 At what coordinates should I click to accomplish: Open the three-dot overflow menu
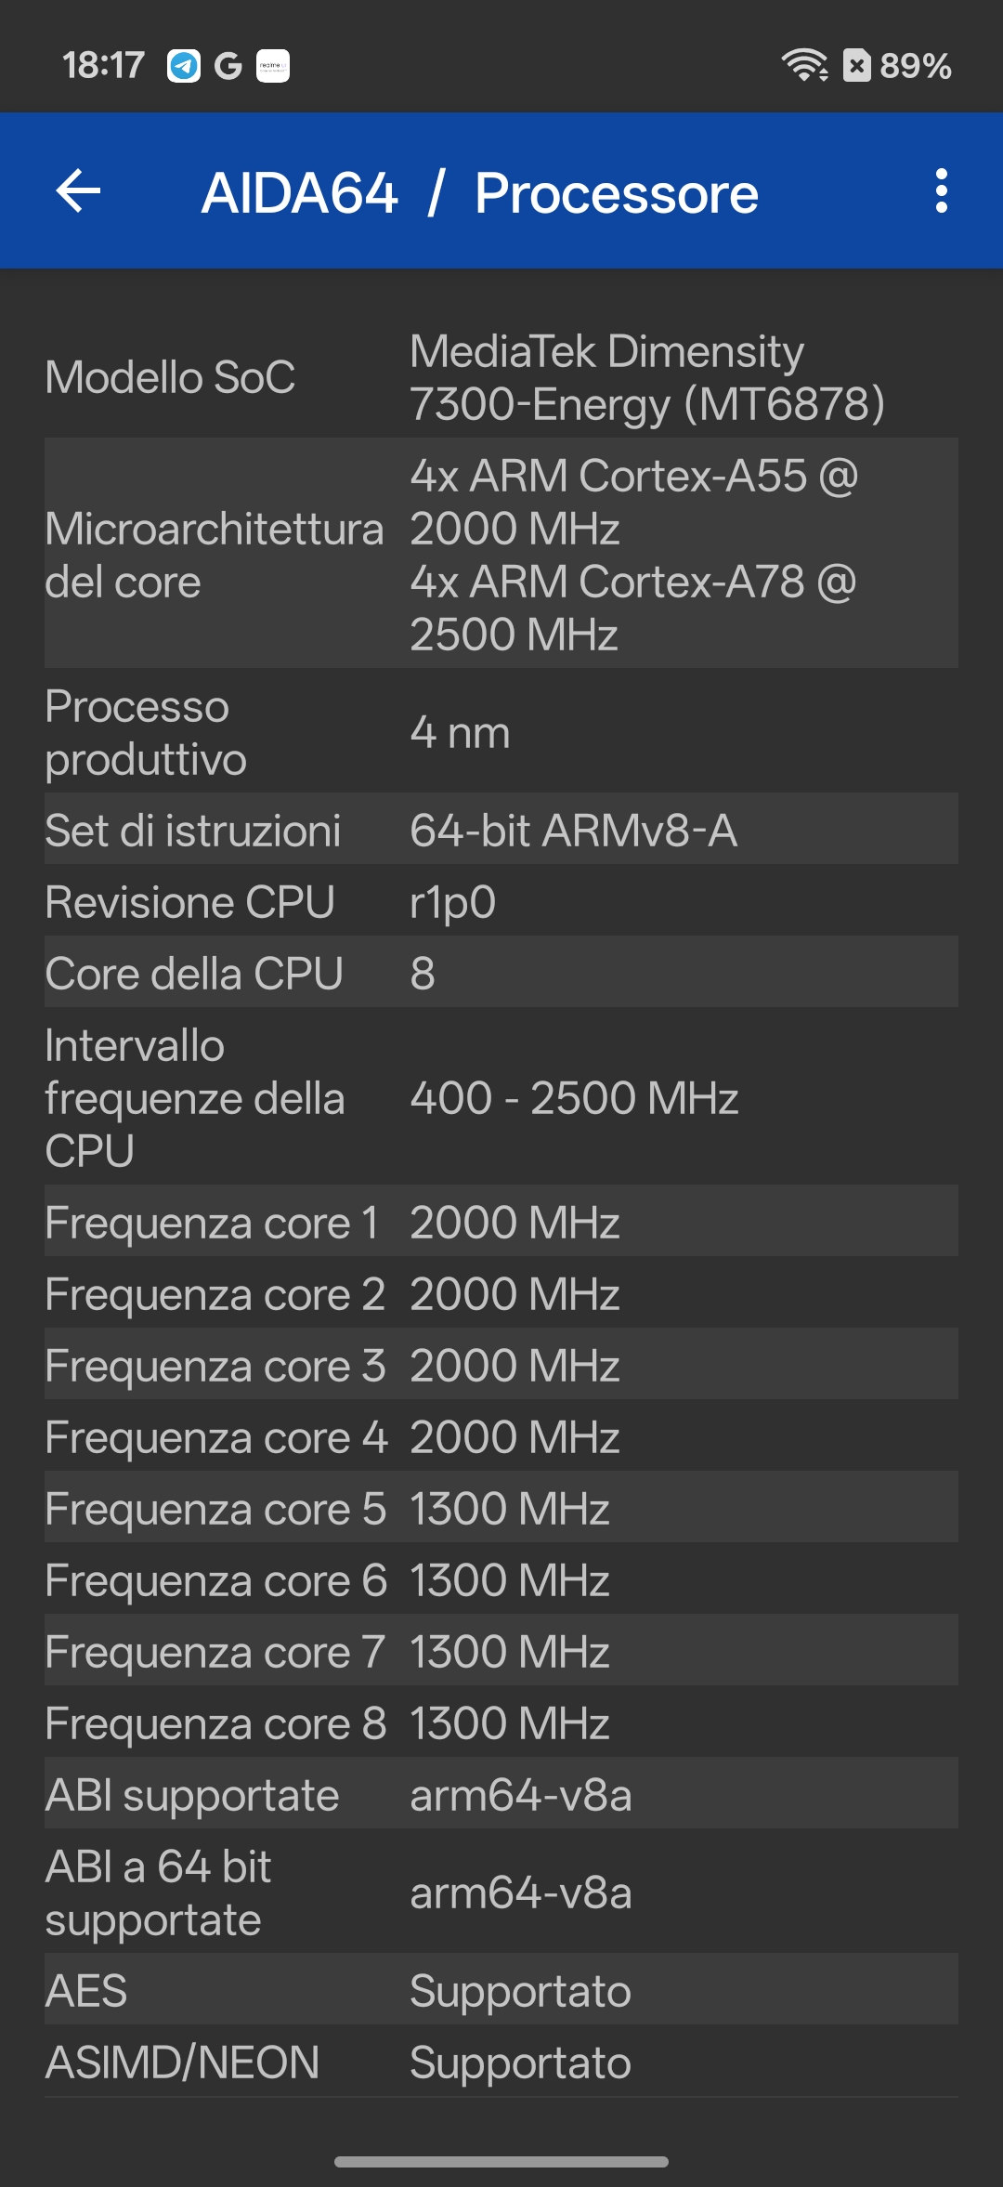(941, 191)
